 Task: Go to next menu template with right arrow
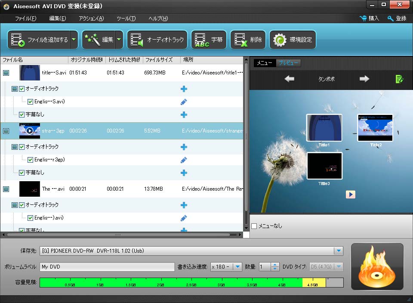click(364, 79)
